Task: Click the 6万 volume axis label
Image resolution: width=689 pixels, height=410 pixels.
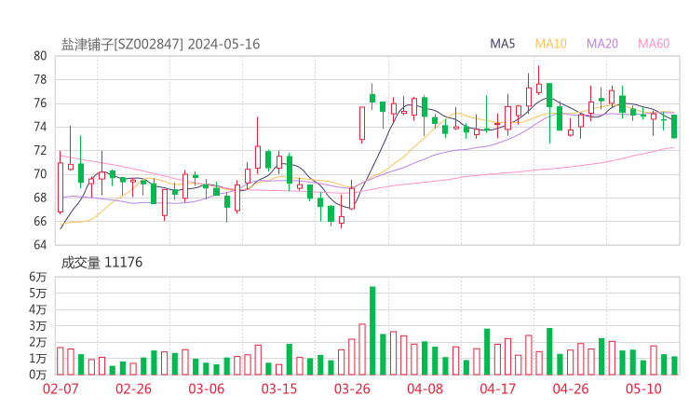Action: click(38, 277)
